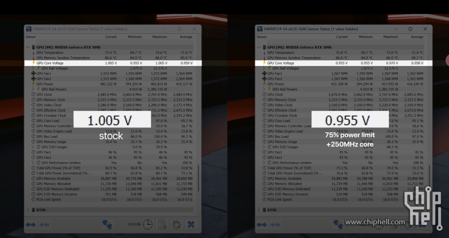Click the Minimum column header in left window
Screen dimensions: 449x238
[134, 37]
